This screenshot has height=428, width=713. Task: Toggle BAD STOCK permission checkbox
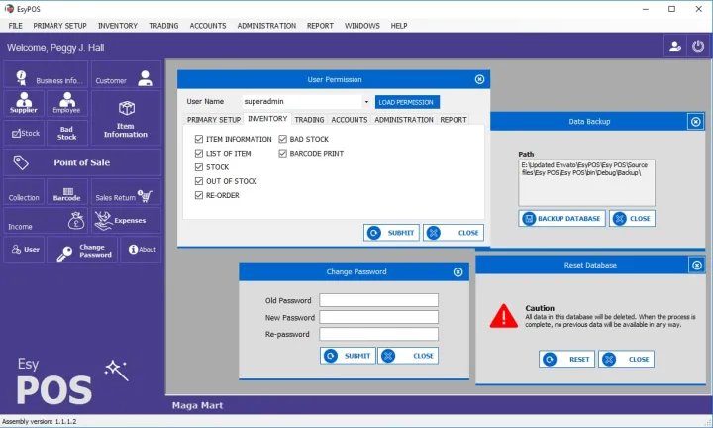283,139
